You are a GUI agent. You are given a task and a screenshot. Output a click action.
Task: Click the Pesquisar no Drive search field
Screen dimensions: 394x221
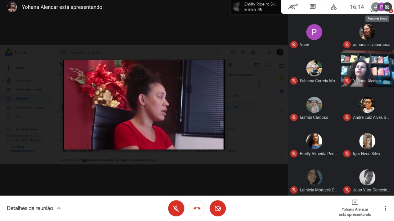[139, 52]
